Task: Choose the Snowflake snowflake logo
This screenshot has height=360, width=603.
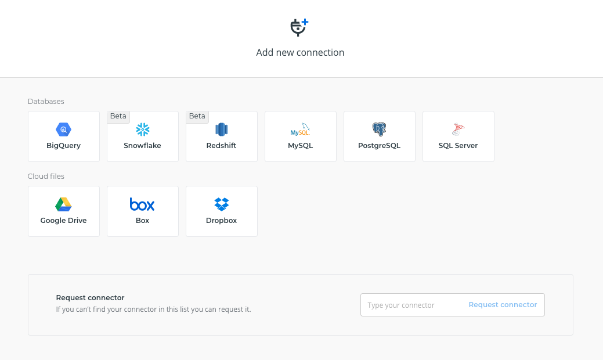Action: click(x=143, y=129)
